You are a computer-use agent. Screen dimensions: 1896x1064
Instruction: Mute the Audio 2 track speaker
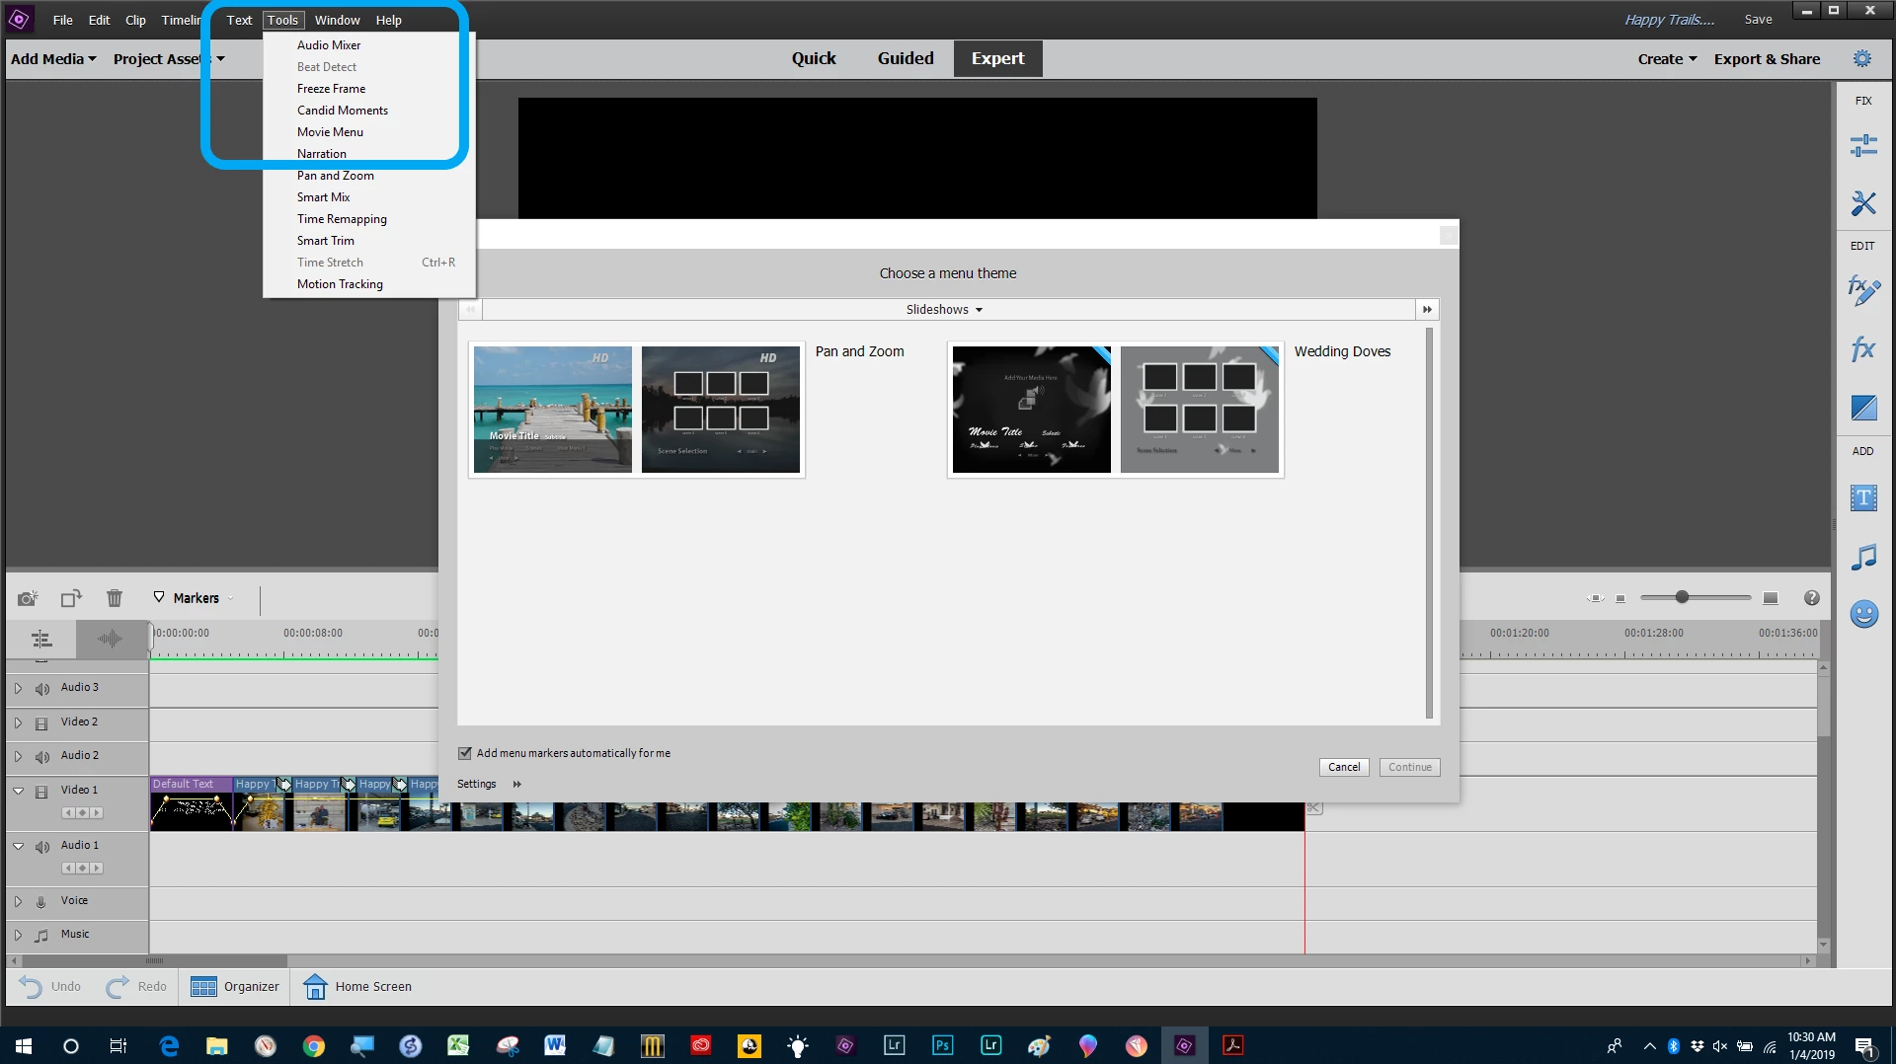click(41, 757)
